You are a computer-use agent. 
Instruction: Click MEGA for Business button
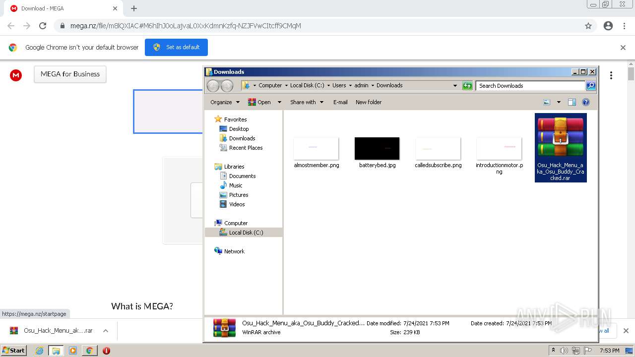70,74
